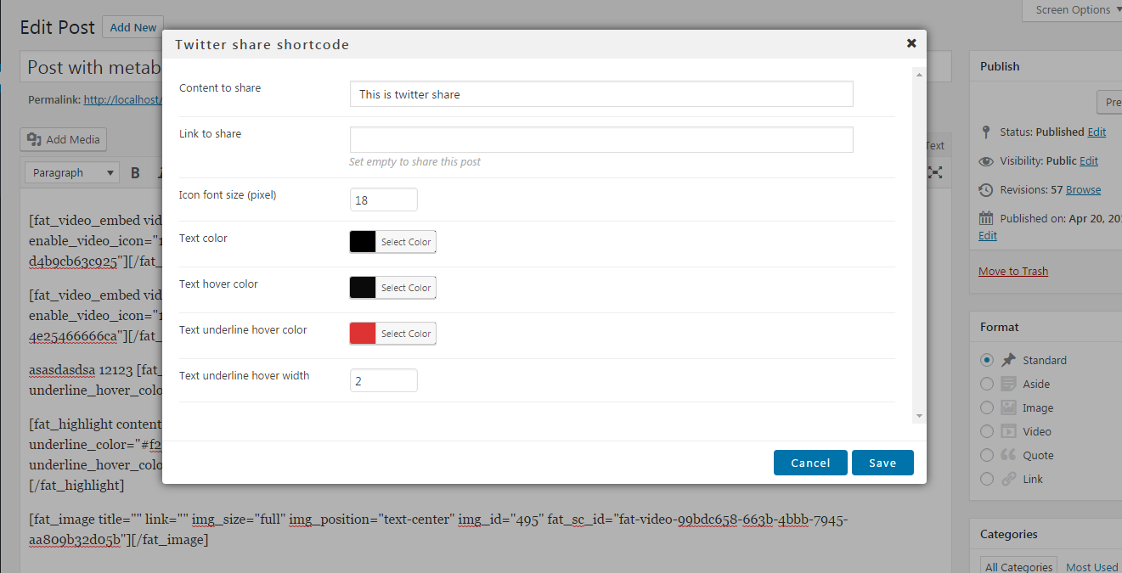
Task: Toggle distraction-free writing mode icon
Action: (x=935, y=172)
